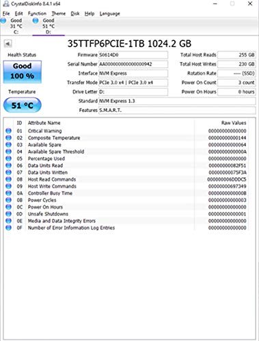Click the 51 °C temperature button
The image size is (259, 341).
tap(23, 105)
